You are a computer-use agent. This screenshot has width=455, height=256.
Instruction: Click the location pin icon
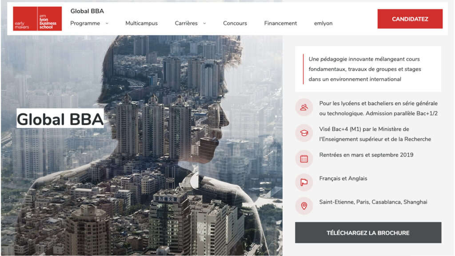tap(304, 206)
